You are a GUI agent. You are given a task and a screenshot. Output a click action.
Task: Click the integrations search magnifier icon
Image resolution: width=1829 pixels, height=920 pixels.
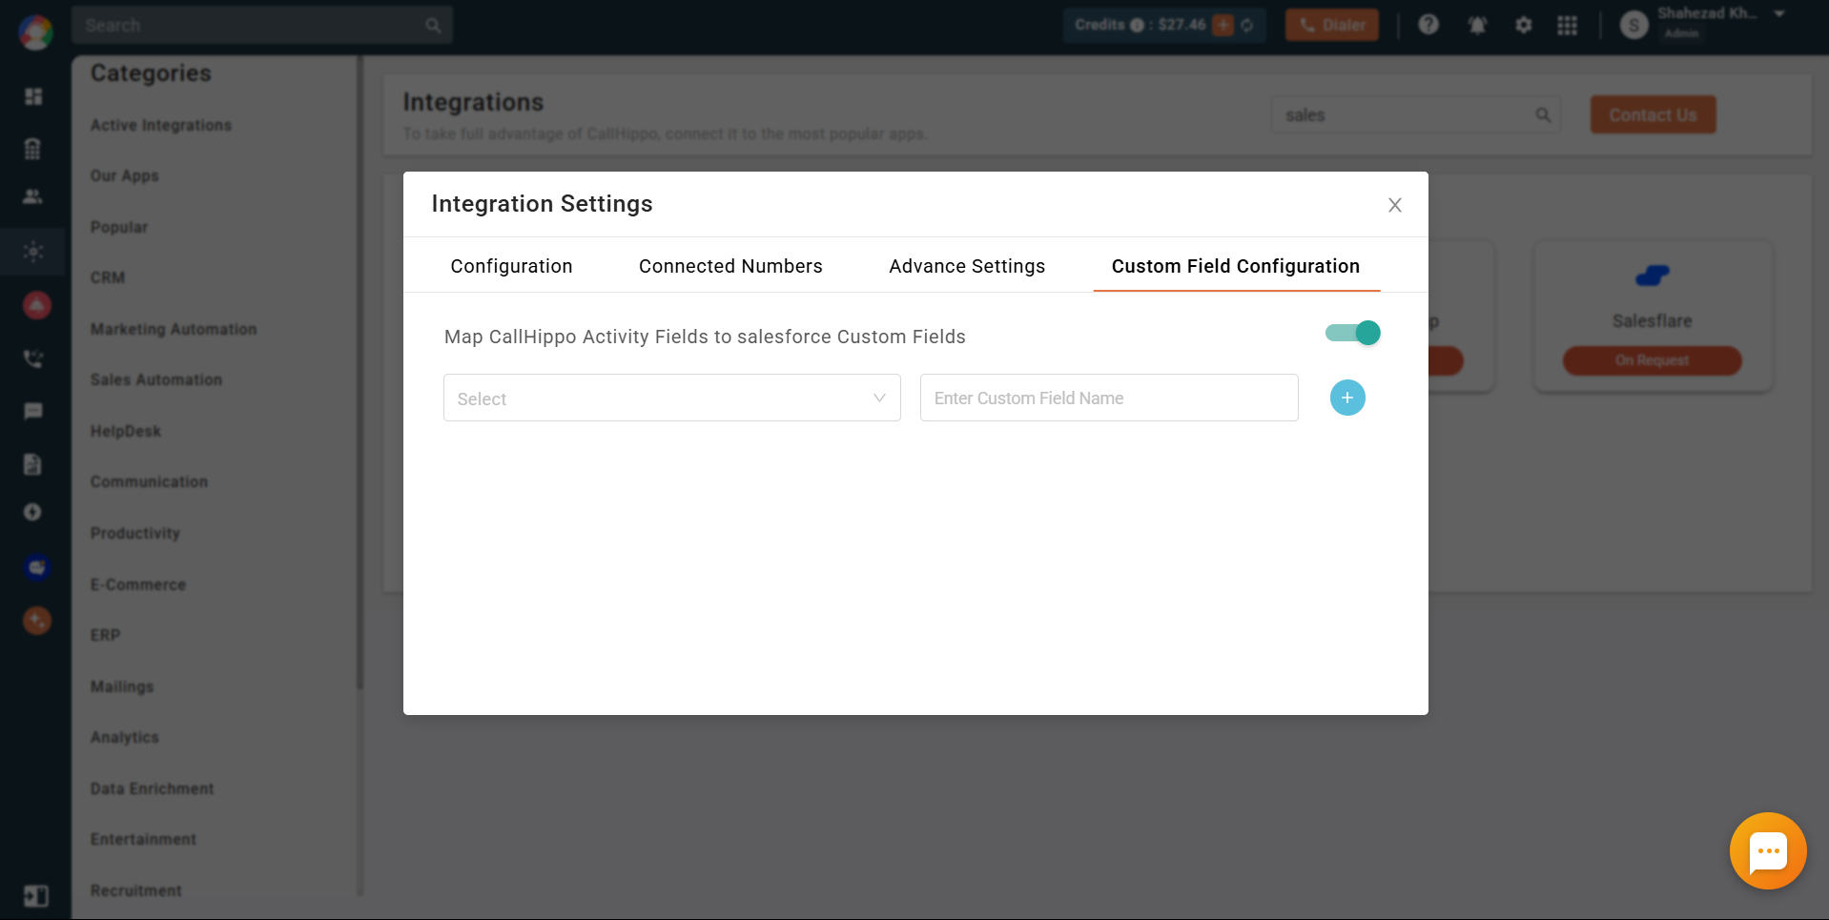[1543, 114]
